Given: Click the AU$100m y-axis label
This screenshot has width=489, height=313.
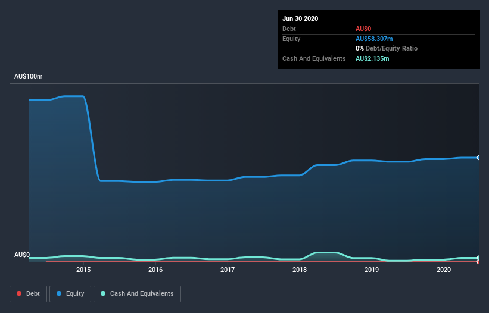Looking at the screenshot, I should point(29,76).
